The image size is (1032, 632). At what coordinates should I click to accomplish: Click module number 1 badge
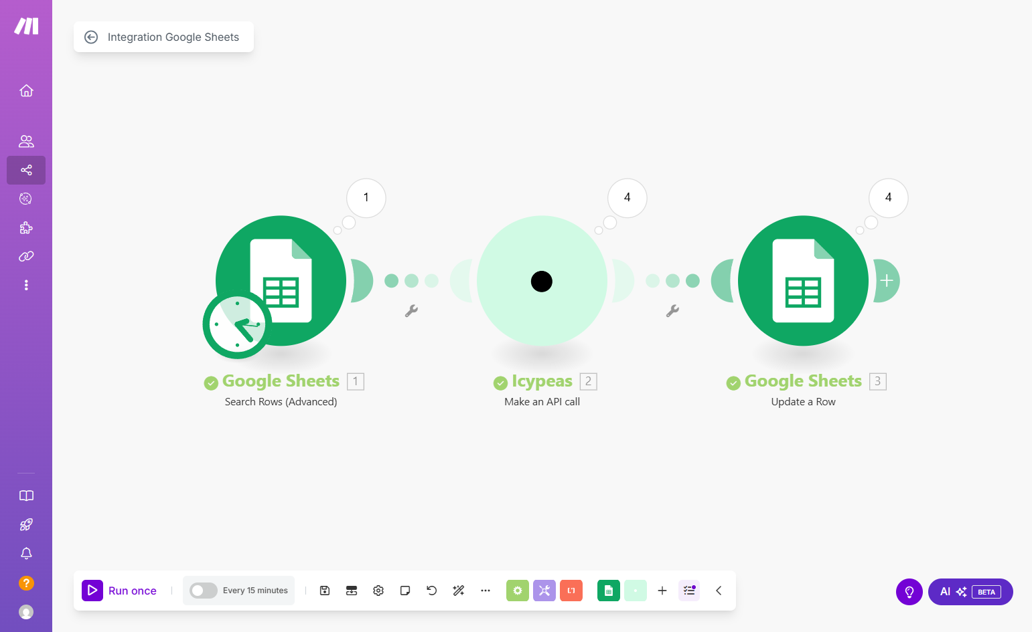pyautogui.click(x=356, y=381)
